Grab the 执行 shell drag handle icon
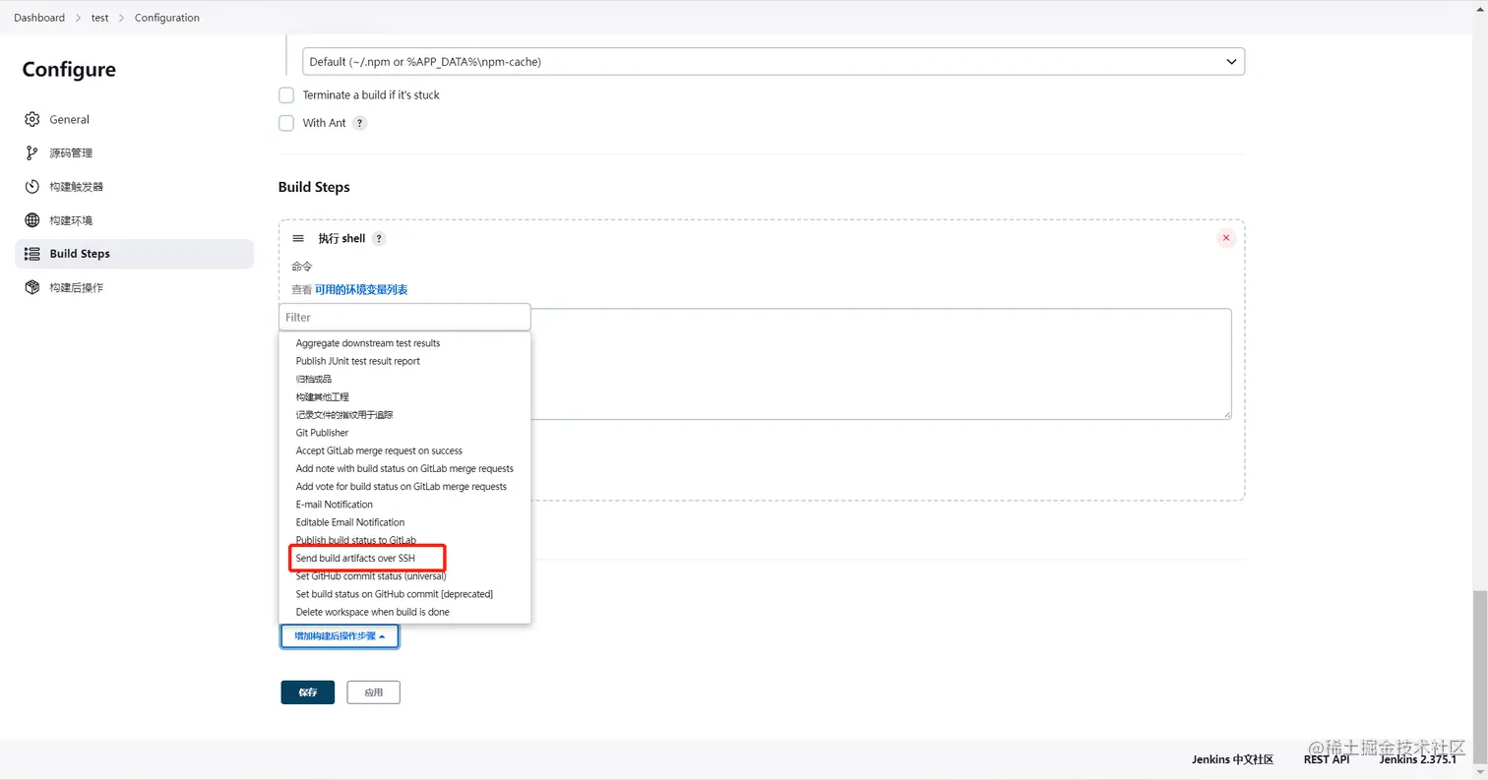The height and width of the screenshot is (780, 1488). pyautogui.click(x=298, y=238)
